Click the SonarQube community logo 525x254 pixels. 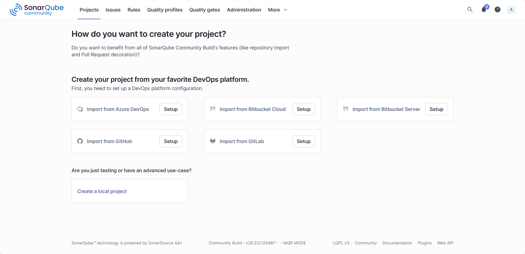coord(37,10)
